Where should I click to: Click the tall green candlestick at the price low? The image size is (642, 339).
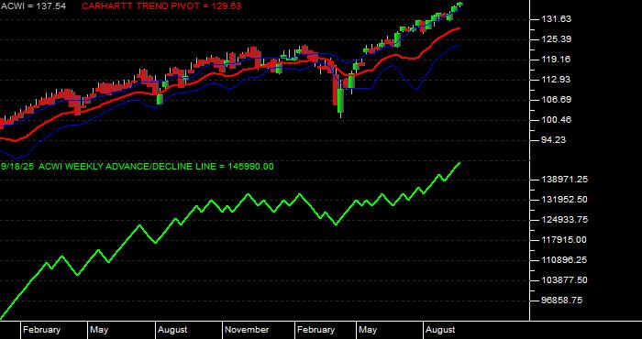(340, 101)
